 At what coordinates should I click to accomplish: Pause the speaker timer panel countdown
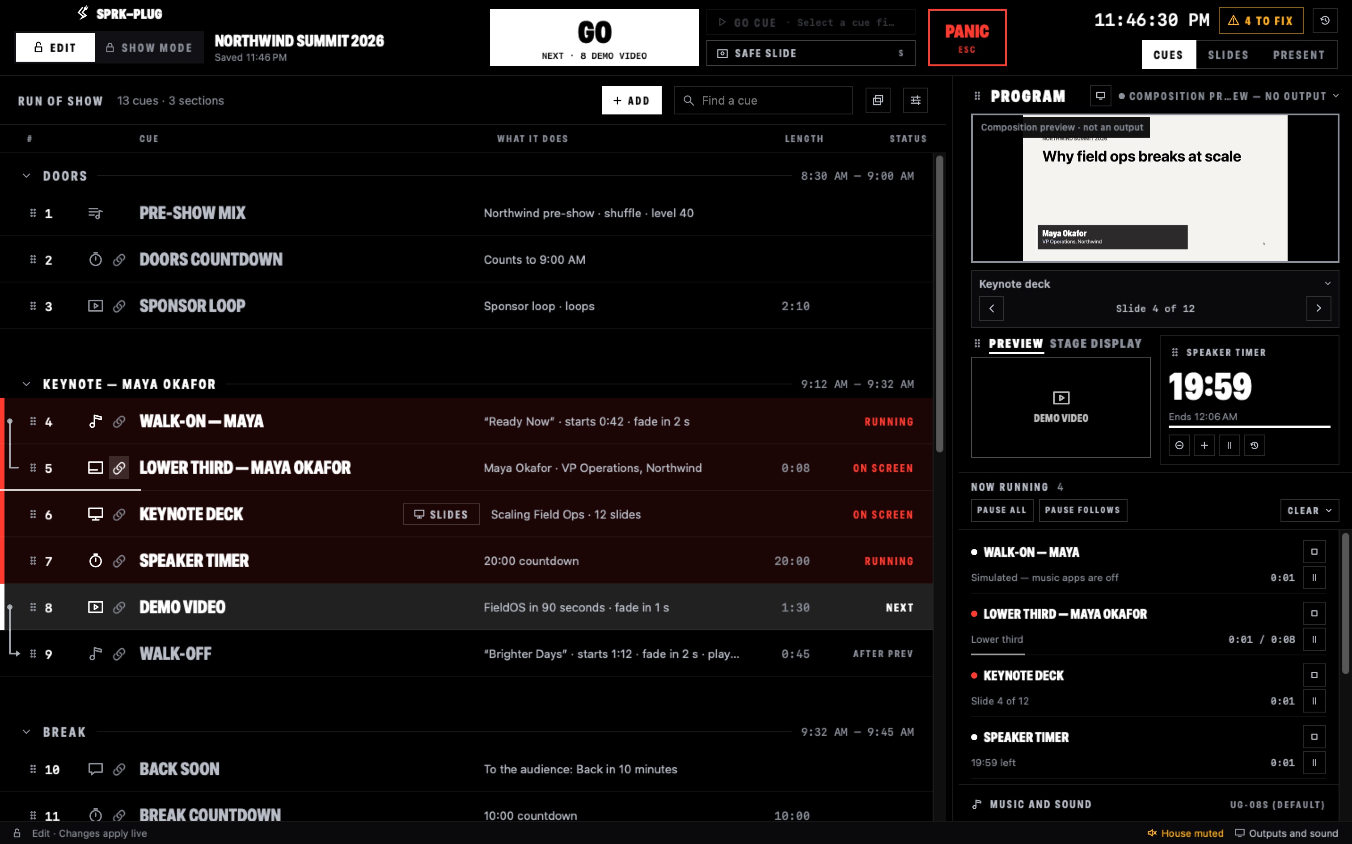[1229, 445]
